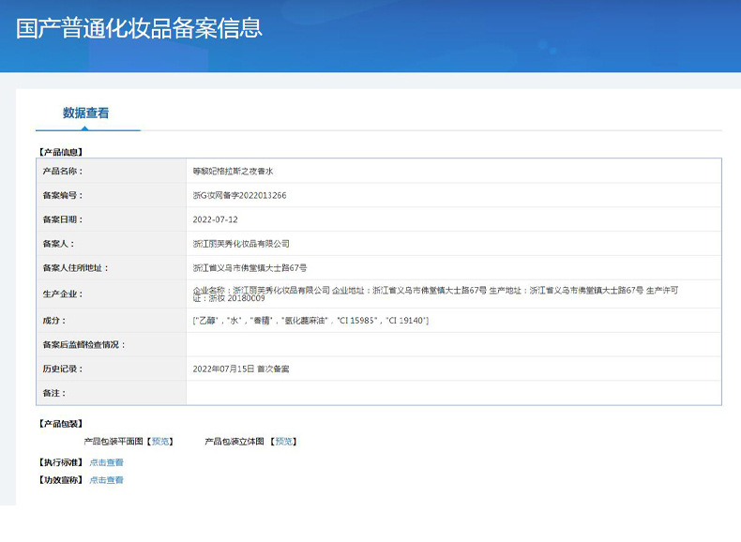Click the 【产品包装】 section heading

tap(60, 424)
